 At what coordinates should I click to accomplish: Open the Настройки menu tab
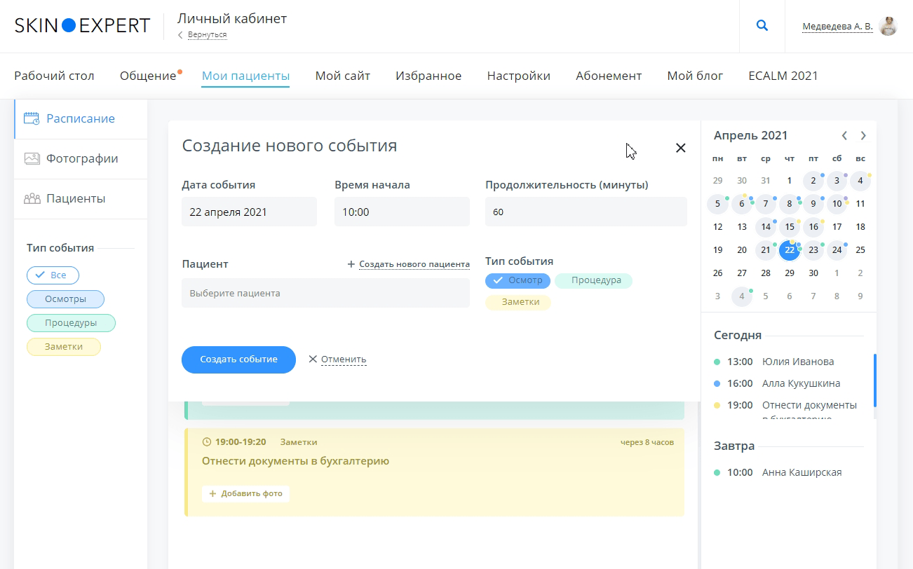[518, 76]
